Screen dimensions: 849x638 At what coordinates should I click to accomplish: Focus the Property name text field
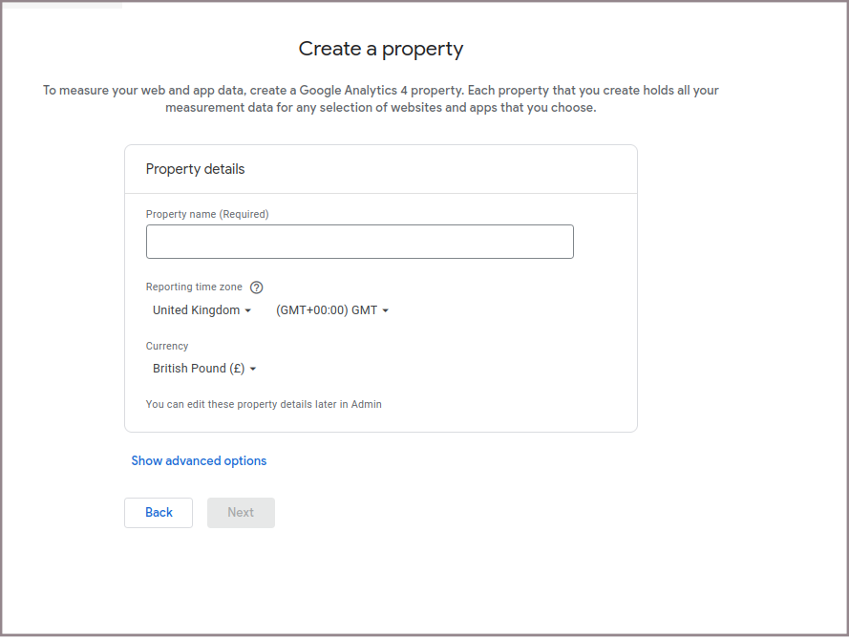359,242
